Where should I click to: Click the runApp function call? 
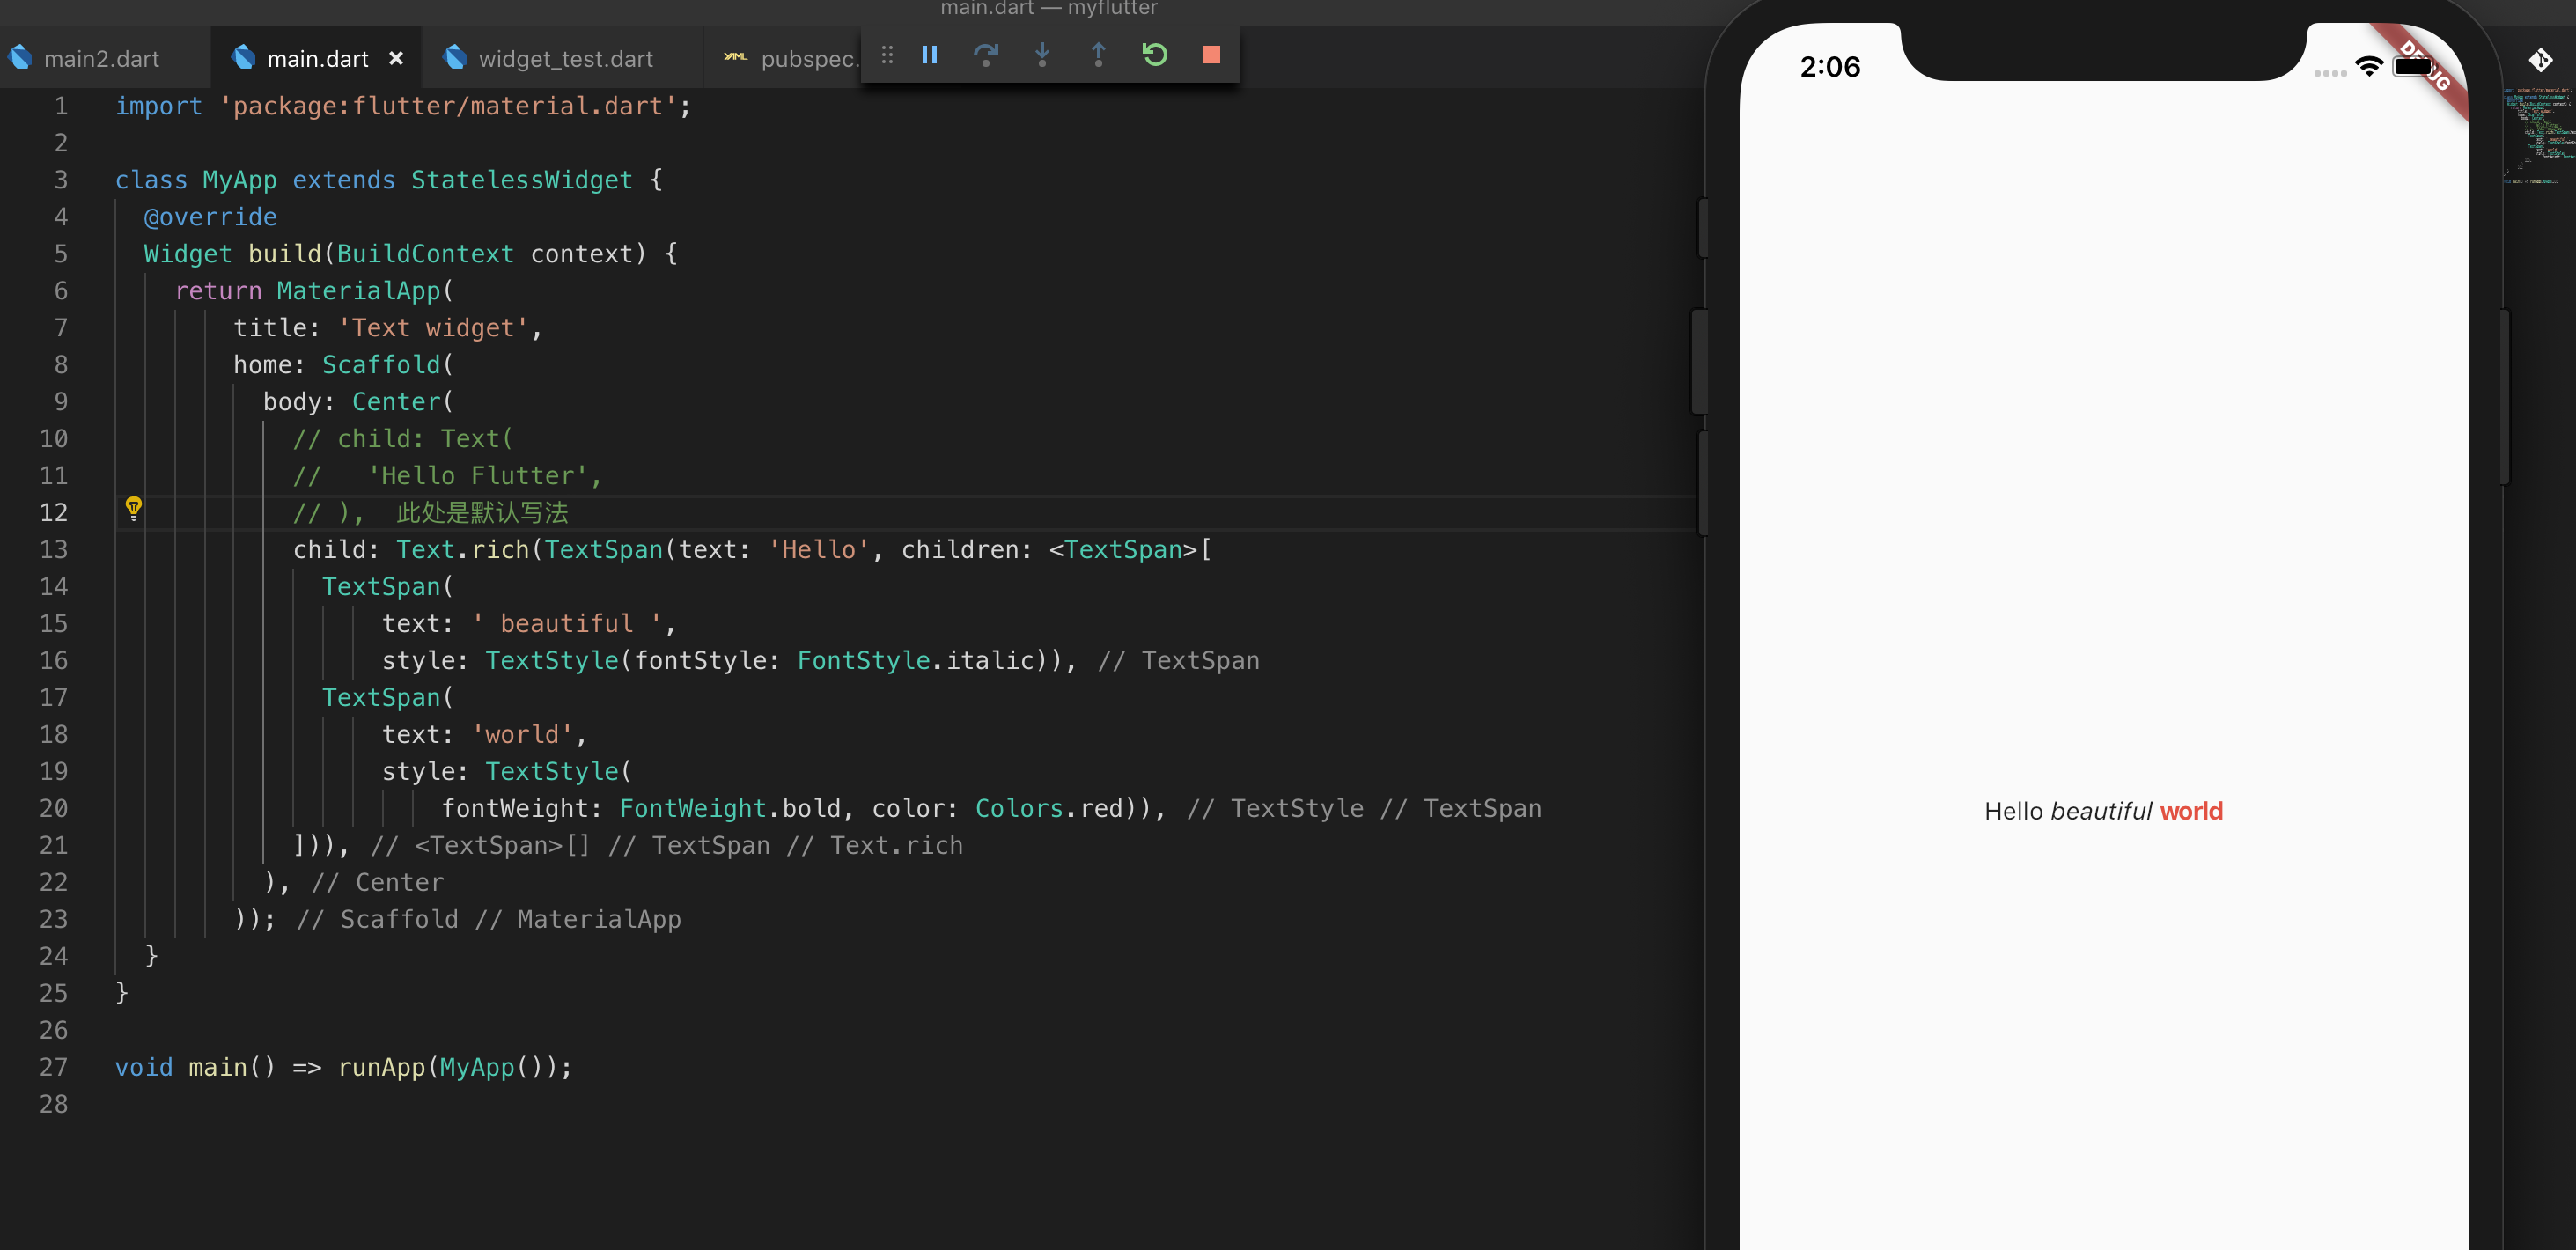381,1067
